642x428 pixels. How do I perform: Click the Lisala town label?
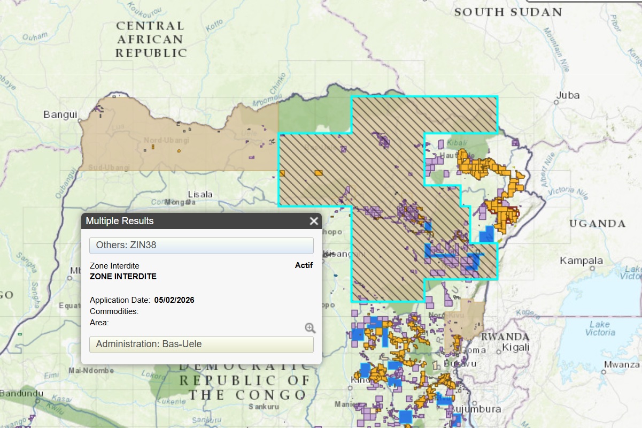(x=200, y=194)
